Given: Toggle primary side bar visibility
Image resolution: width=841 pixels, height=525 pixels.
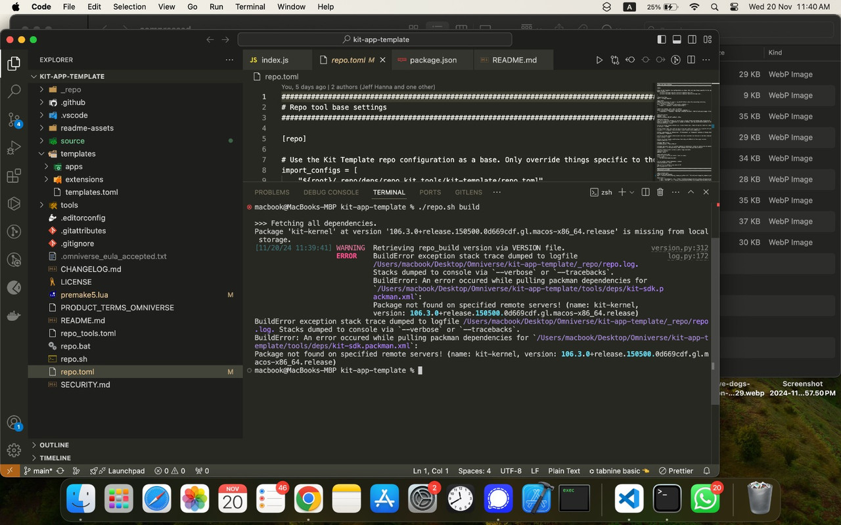Looking at the screenshot, I should 662,39.
